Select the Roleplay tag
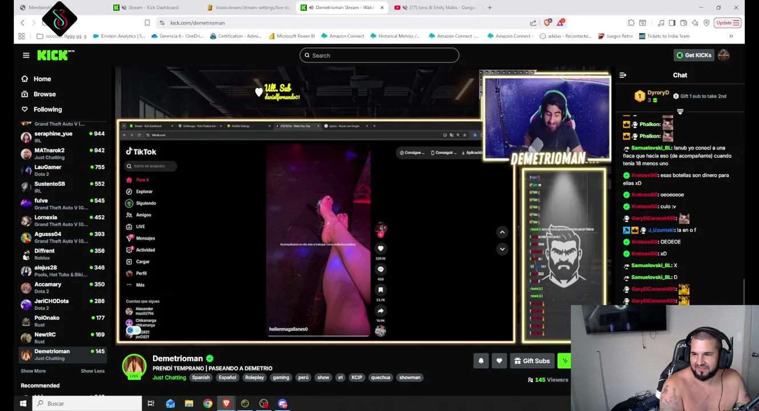 click(254, 377)
